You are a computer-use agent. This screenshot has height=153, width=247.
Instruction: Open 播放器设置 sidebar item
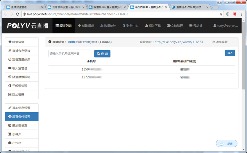click(22, 125)
